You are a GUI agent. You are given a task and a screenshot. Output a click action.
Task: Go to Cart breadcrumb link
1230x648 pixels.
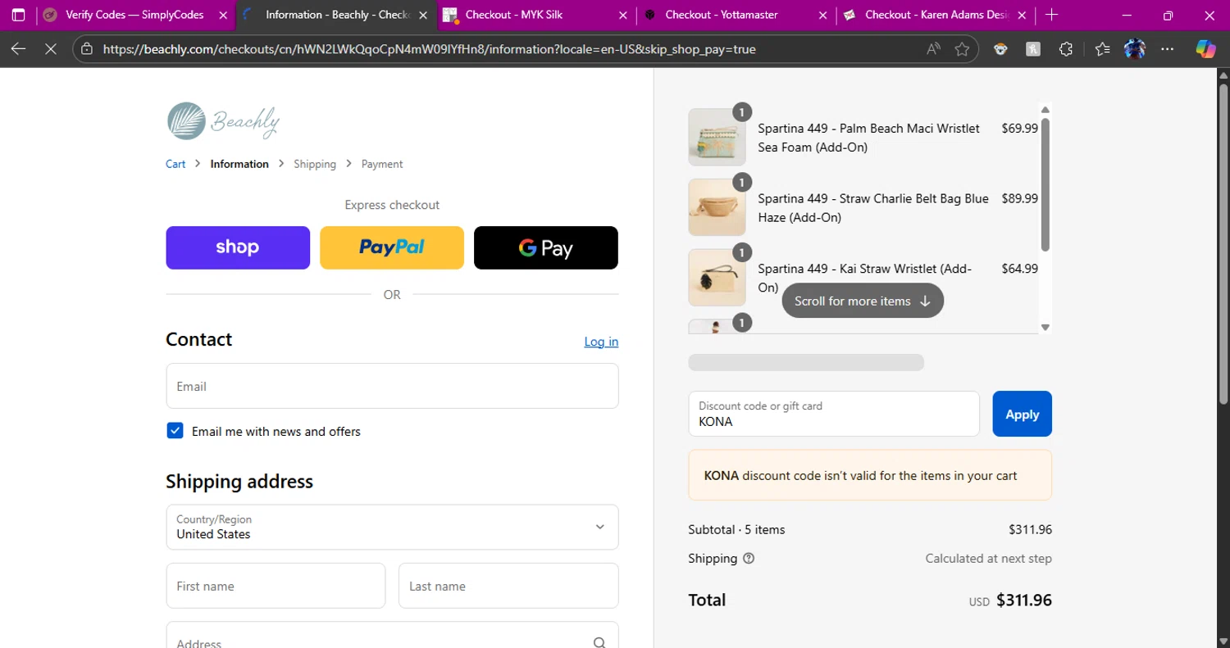(x=175, y=164)
